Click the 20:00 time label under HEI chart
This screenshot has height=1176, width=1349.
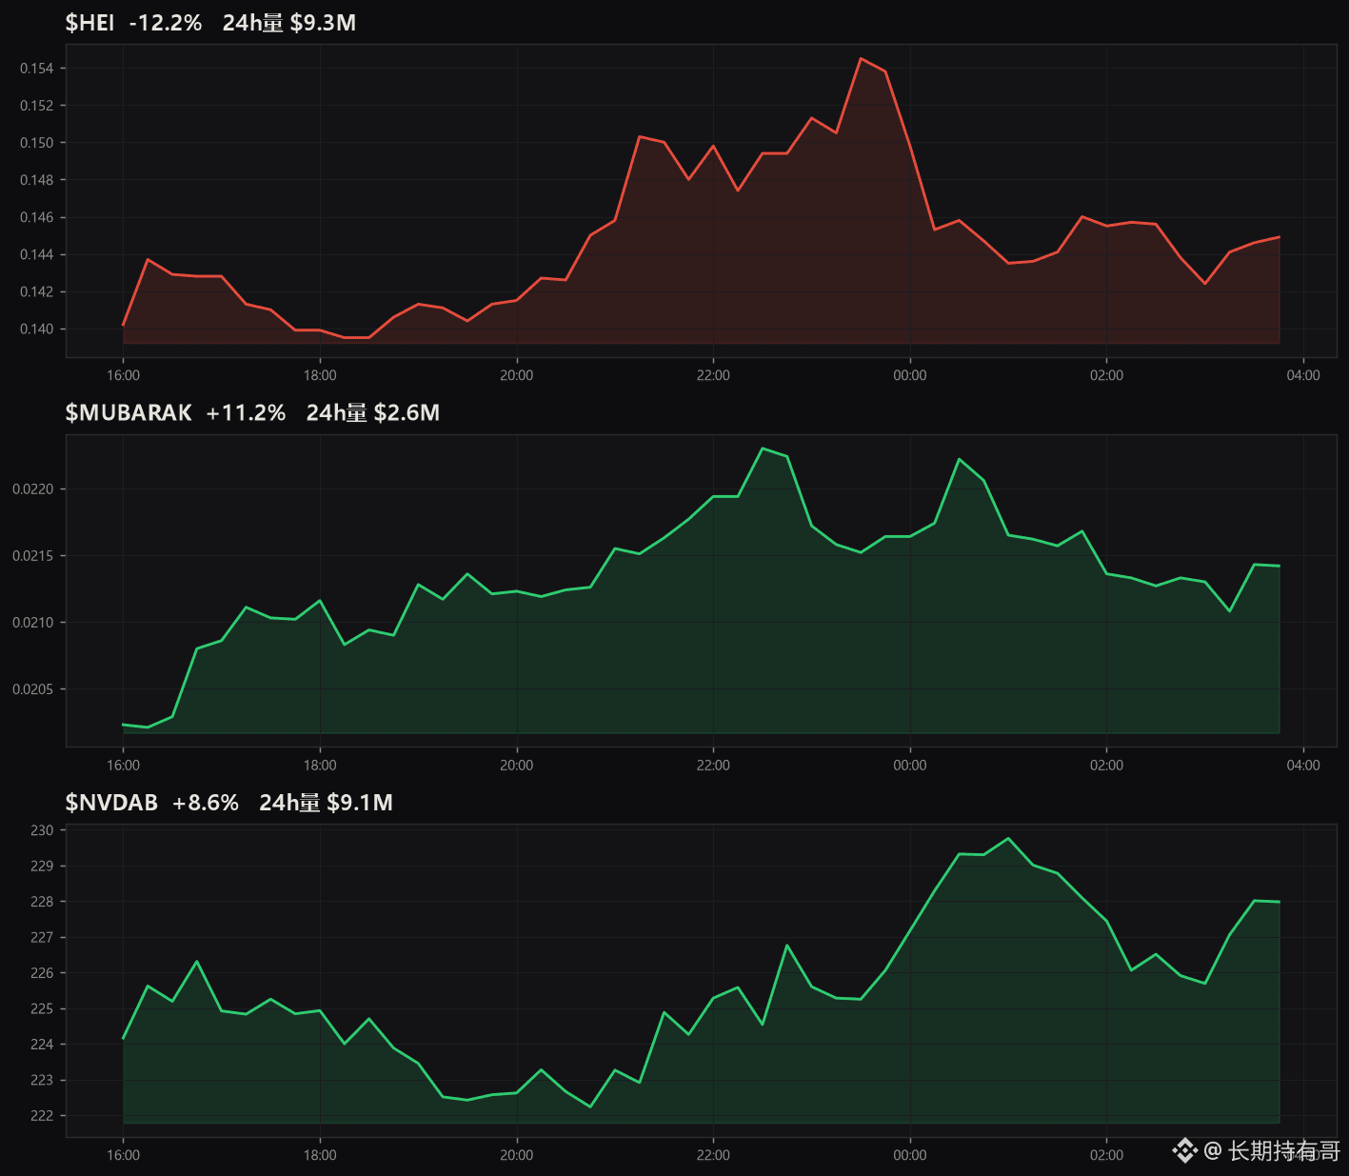(x=517, y=375)
